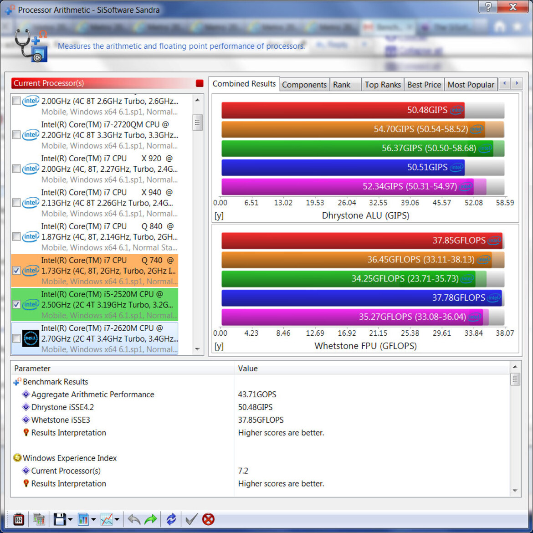This screenshot has width=533, height=533.
Task: Select the processor list scrollbar thumb
Action: tap(198, 123)
